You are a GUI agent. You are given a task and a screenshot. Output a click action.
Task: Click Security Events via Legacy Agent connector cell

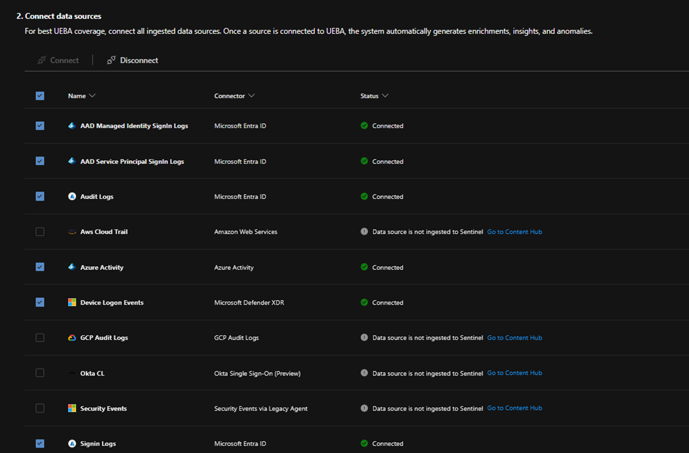(261, 409)
